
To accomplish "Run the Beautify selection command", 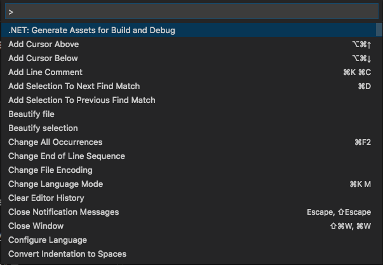I will (x=189, y=128).
